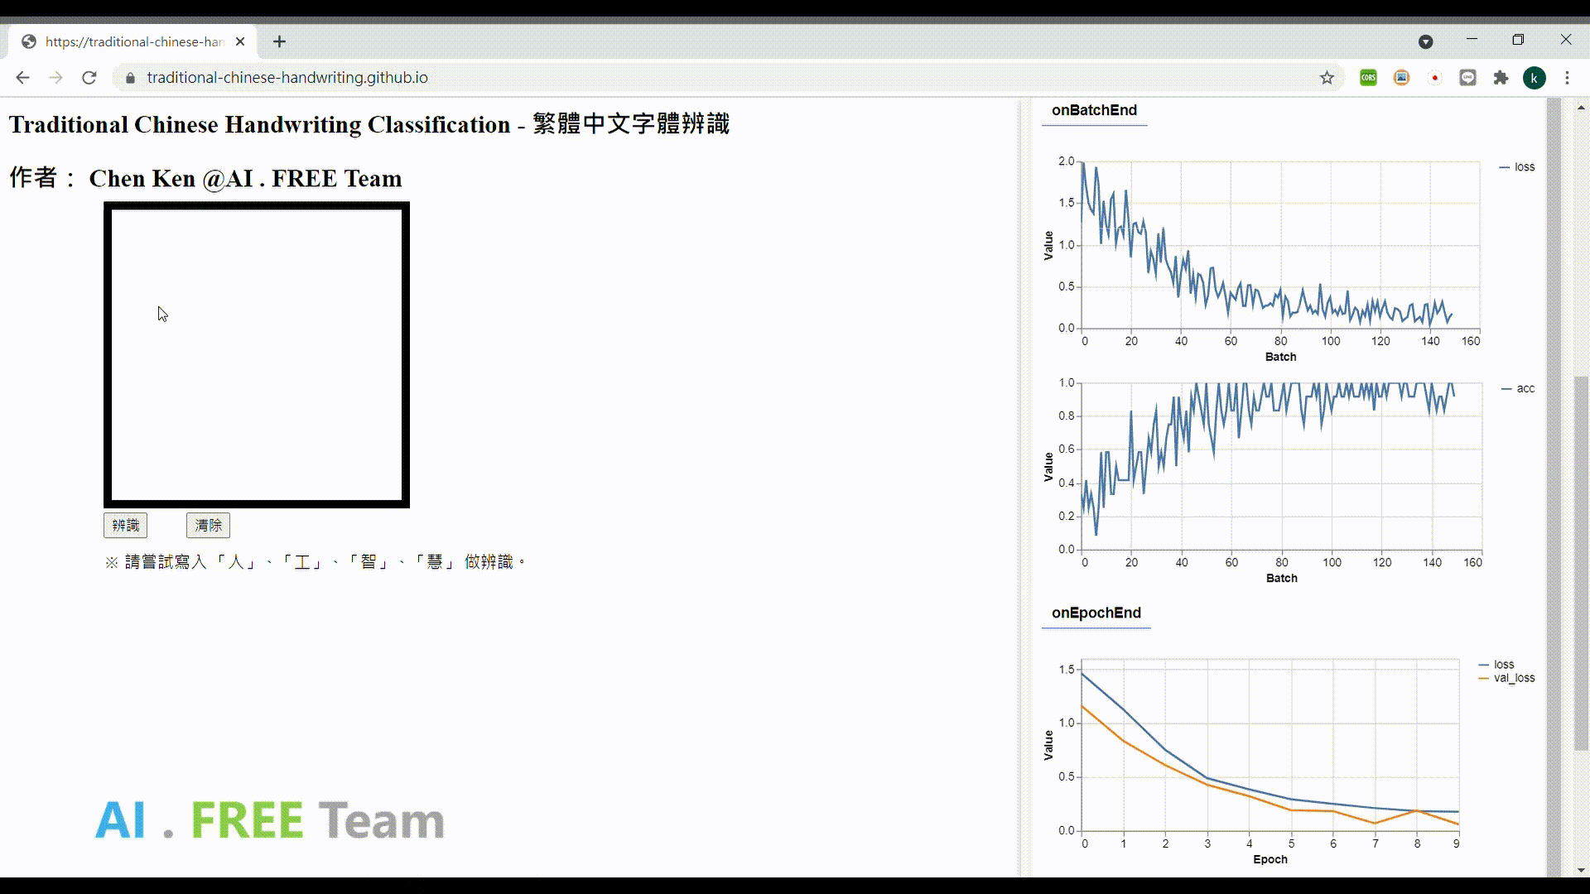The width and height of the screenshot is (1590, 894).
Task: Click the red dot screen recorder extension
Action: click(1434, 78)
